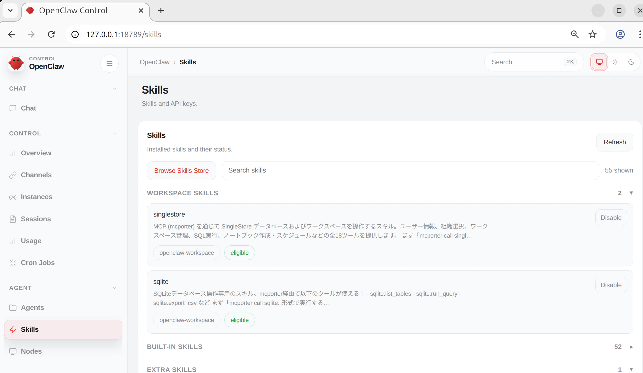The height and width of the screenshot is (373, 643).
Task: Select the system theme monitor icon
Action: click(x=599, y=62)
